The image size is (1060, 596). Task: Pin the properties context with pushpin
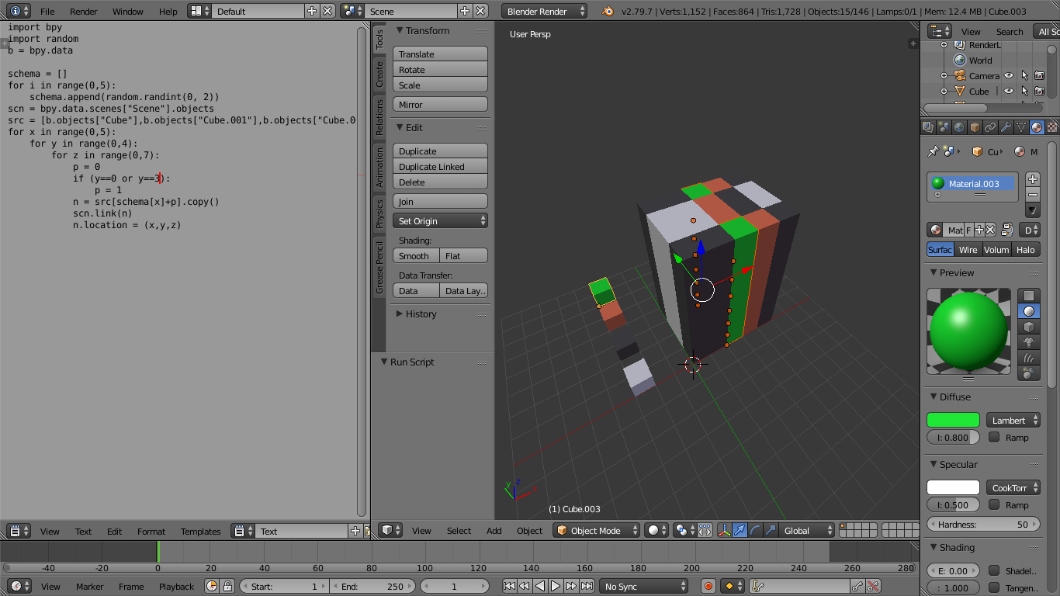(933, 151)
